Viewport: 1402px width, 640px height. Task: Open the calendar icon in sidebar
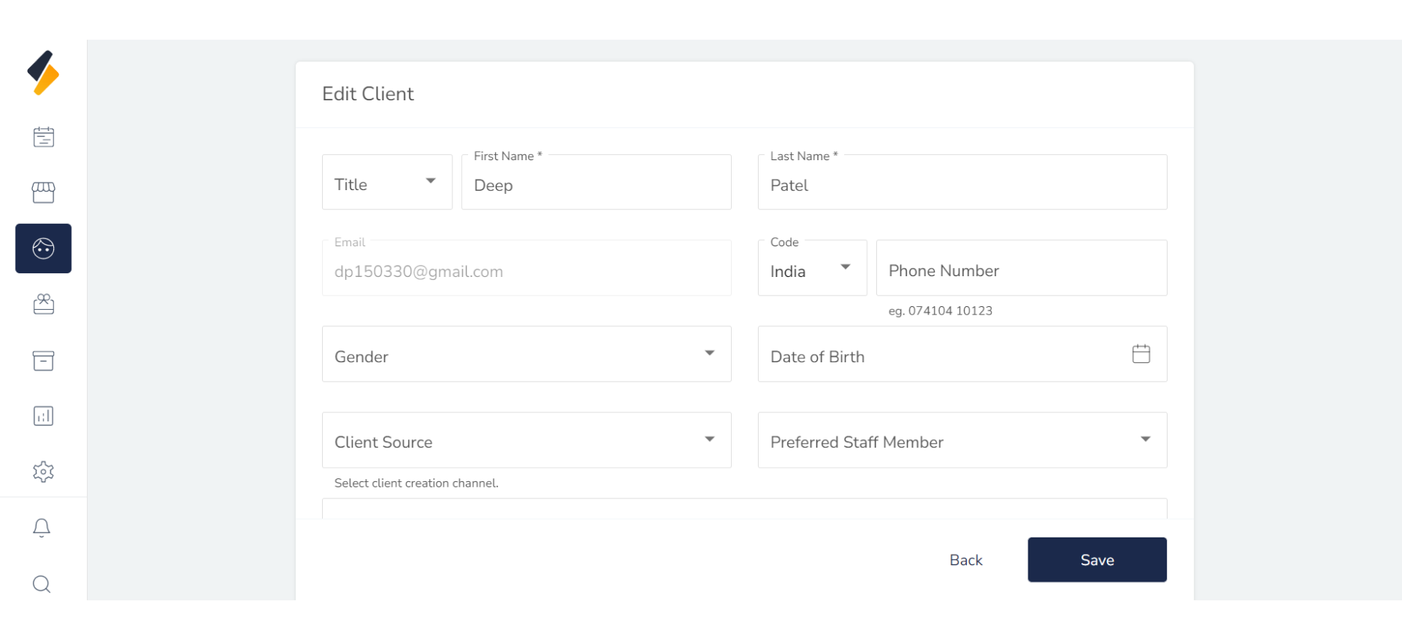tap(43, 137)
